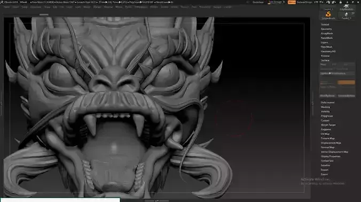Click UnmaskByNoise button

pyautogui.click(x=346, y=96)
